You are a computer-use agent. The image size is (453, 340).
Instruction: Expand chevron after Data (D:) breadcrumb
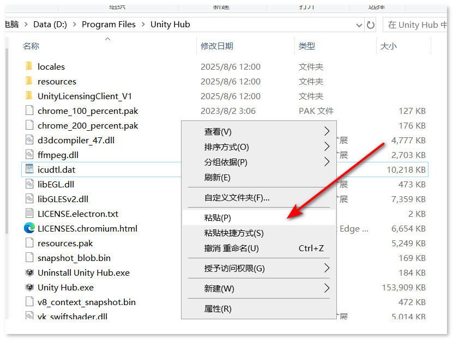click(75, 25)
